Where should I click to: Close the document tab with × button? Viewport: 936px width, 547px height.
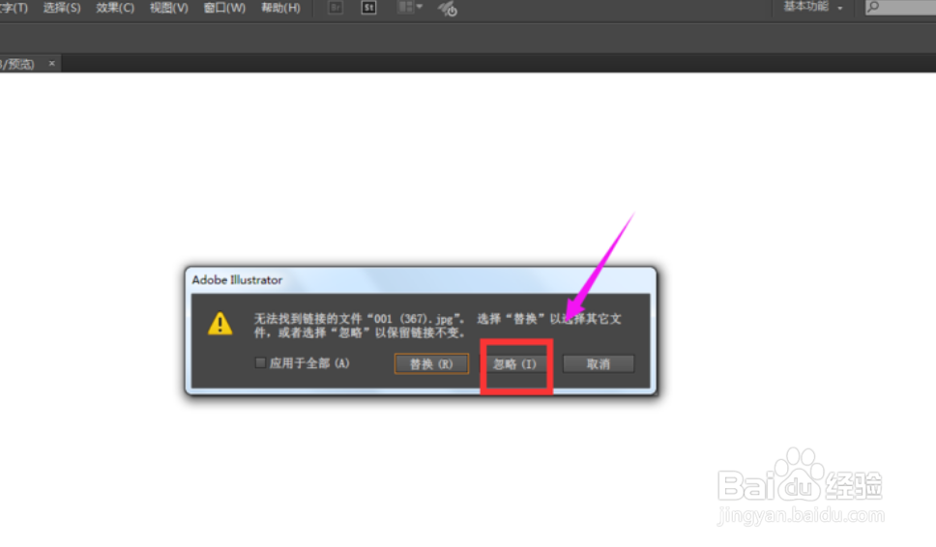(52, 63)
